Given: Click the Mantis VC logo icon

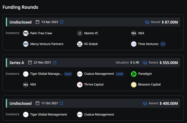Looking at the screenshot, I should (80, 33).
